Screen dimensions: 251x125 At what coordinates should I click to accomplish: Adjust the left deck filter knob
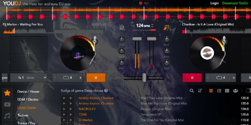[x=122, y=63]
